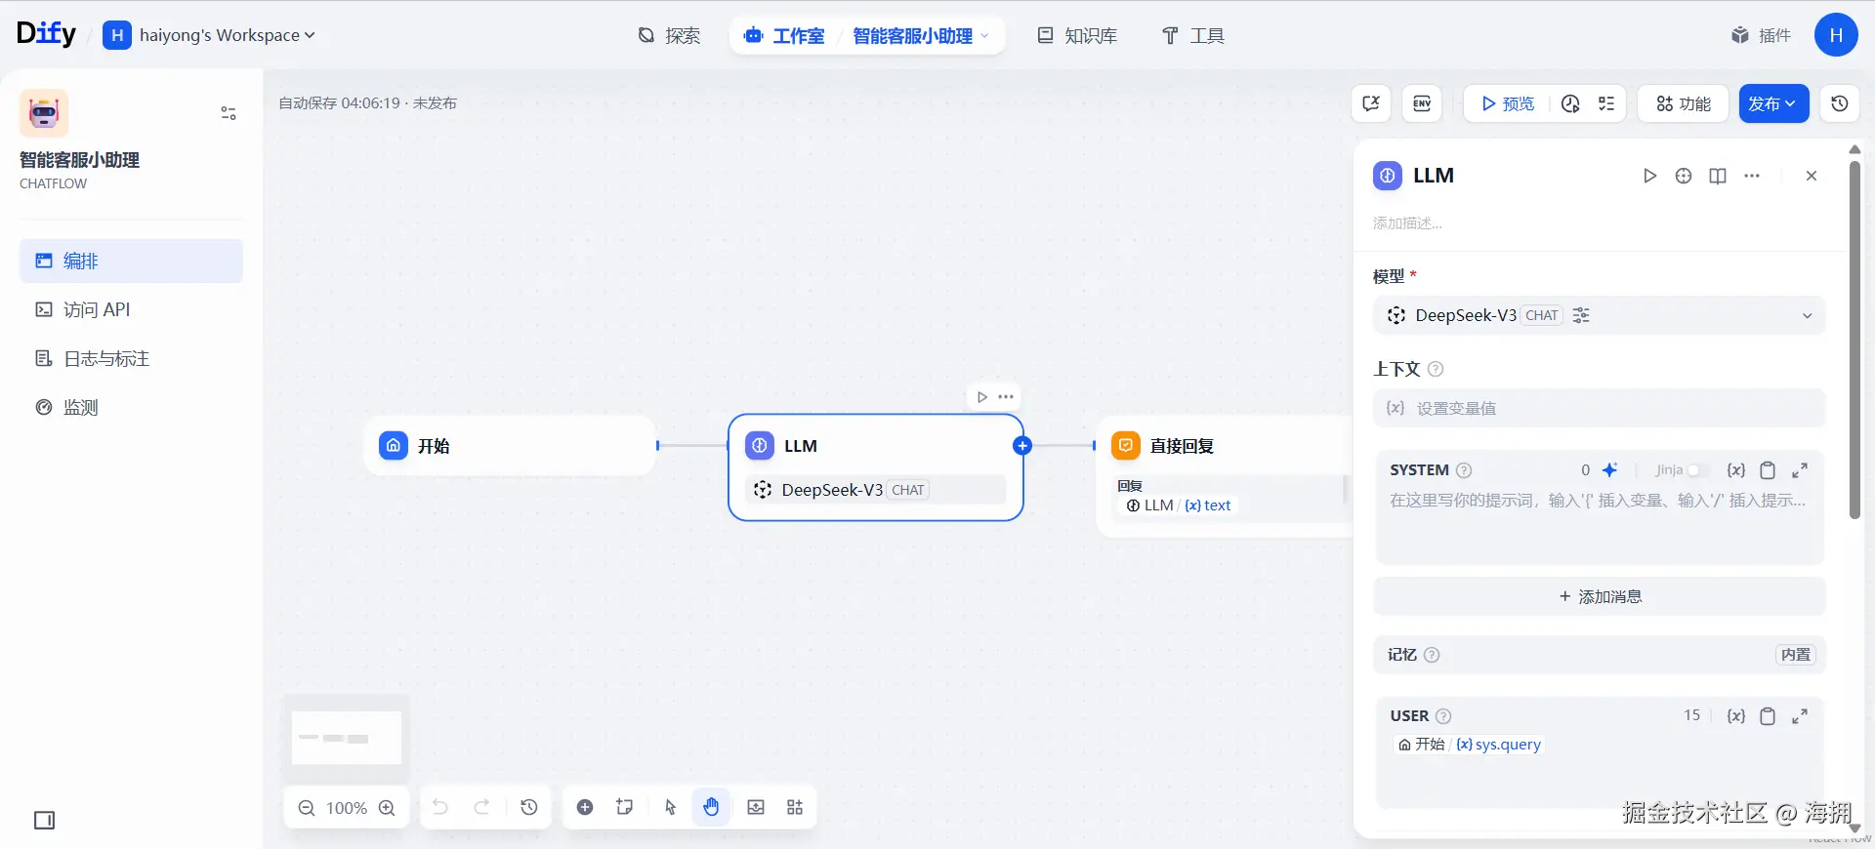
Task: Click the 添加描述 description field
Action: (x=1600, y=223)
